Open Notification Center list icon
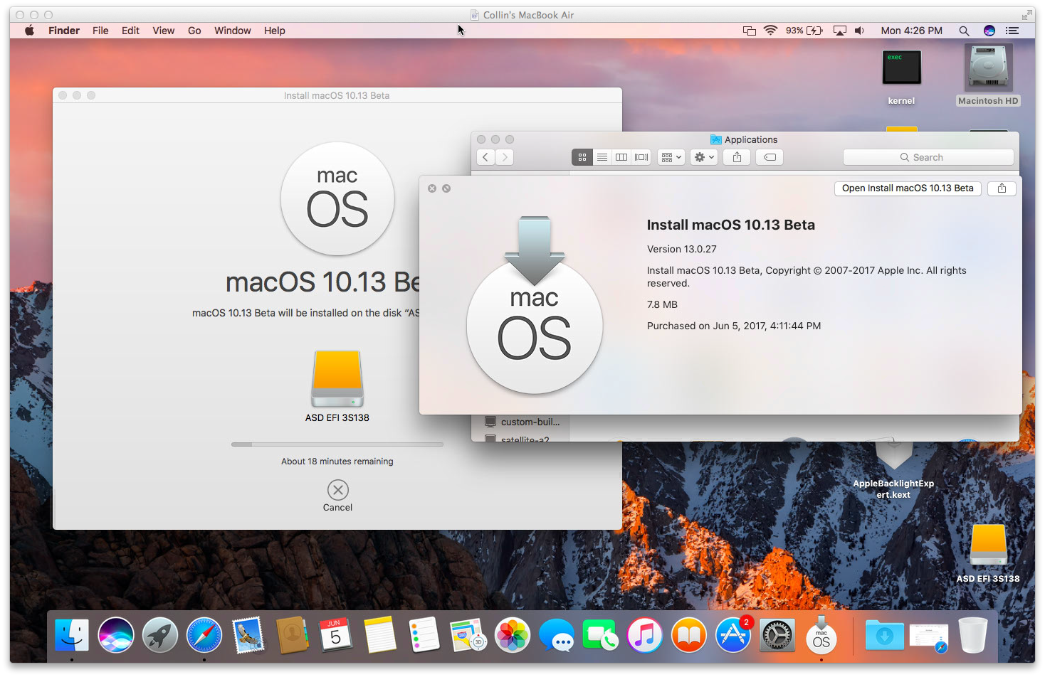 tap(1012, 31)
